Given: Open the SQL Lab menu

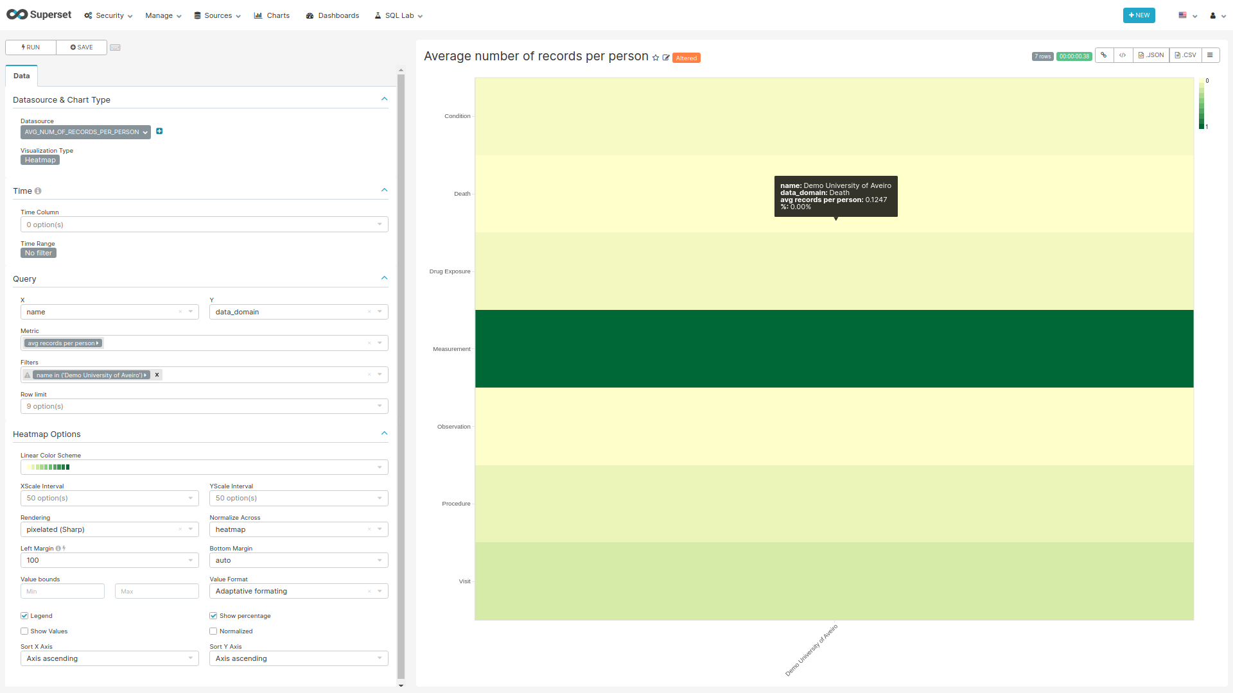Looking at the screenshot, I should coord(399,15).
